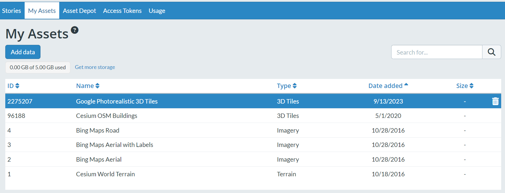
Task: Sort assets by Size column
Action: [465, 86]
